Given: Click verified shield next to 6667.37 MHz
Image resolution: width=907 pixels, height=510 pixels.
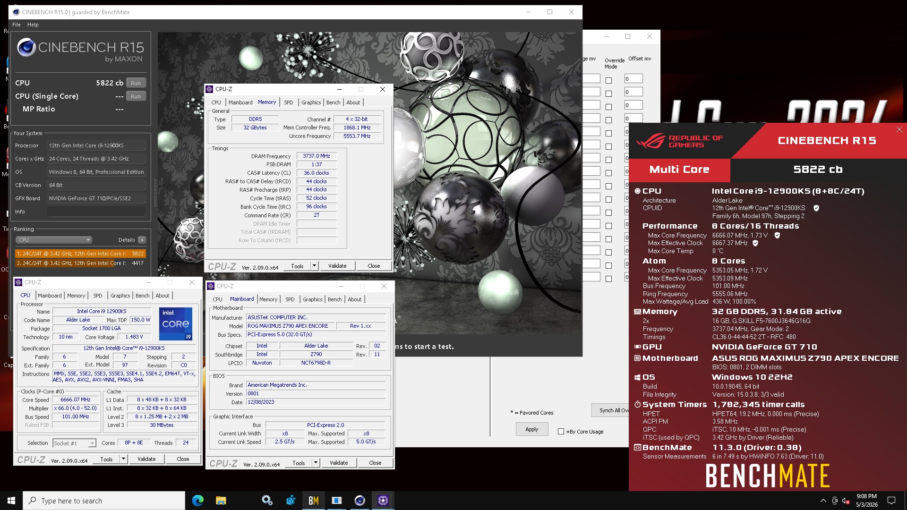Looking at the screenshot, I should [x=755, y=243].
